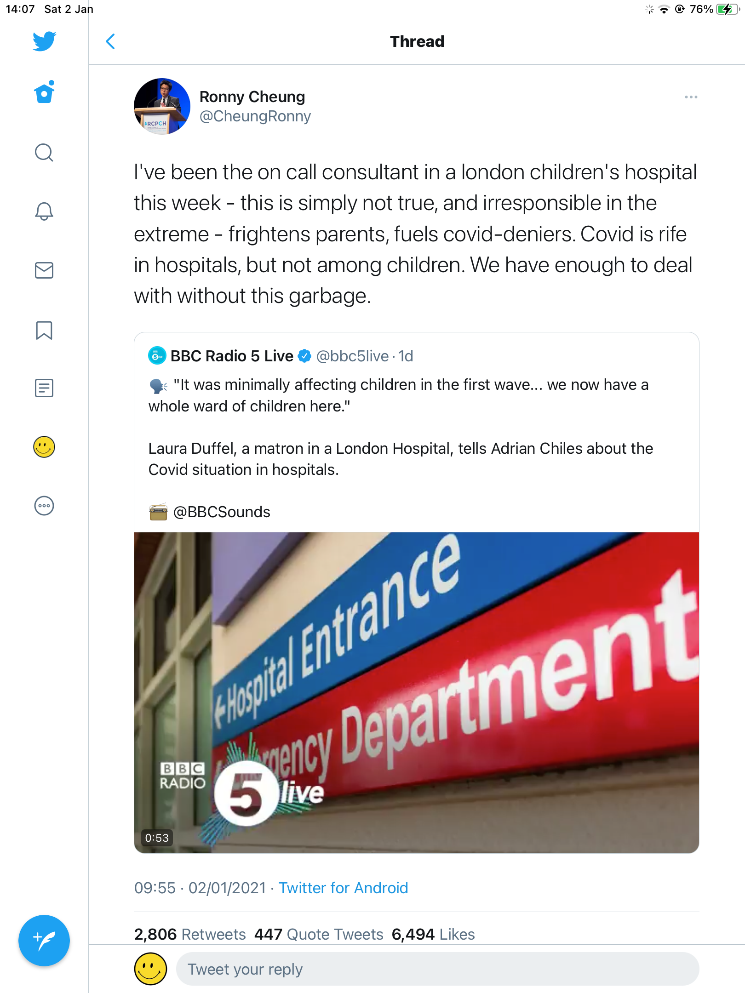Viewport: 745px width, 993px height.
Task: Open the Twitter home bird logo
Action: click(x=44, y=41)
